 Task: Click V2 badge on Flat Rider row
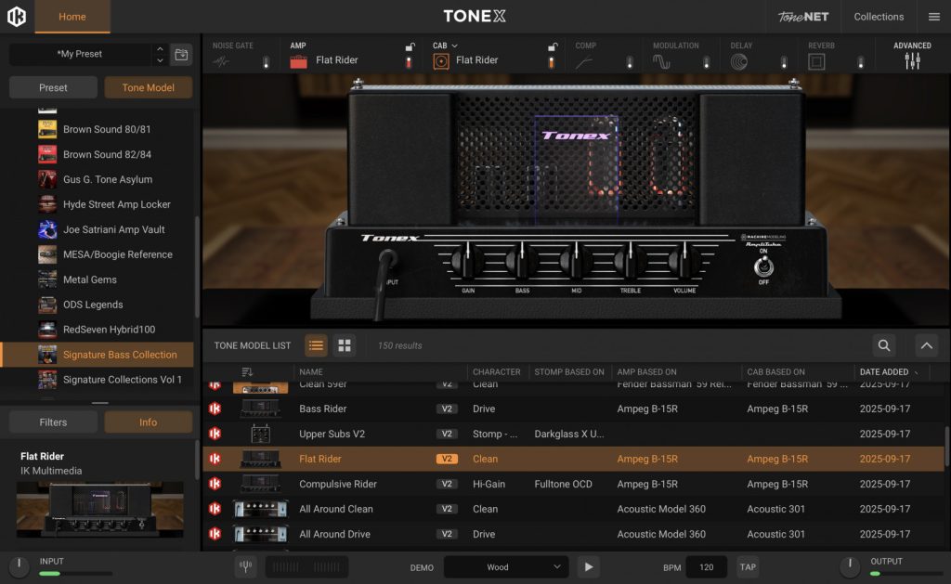point(447,459)
